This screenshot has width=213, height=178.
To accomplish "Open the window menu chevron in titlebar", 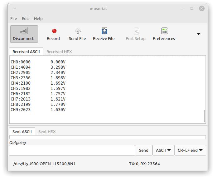I will click(15, 8).
